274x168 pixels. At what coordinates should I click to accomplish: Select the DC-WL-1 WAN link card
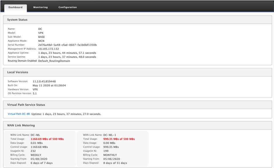pyautogui.click(x=113, y=149)
